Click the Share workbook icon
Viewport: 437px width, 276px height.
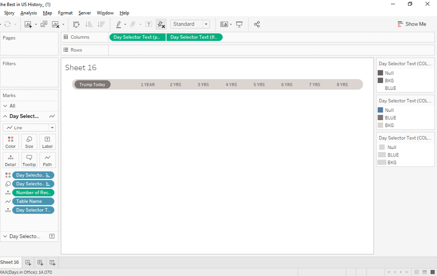click(257, 24)
